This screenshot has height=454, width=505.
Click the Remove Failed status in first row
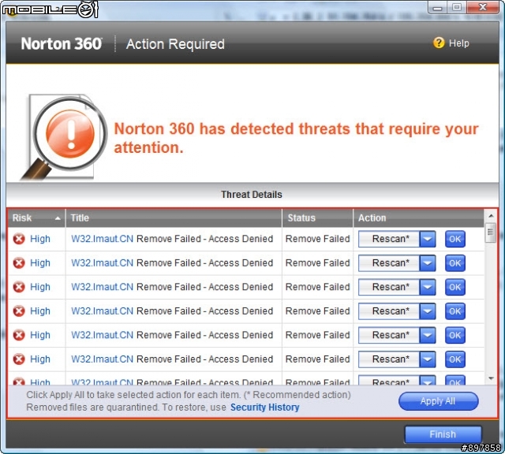click(x=317, y=239)
